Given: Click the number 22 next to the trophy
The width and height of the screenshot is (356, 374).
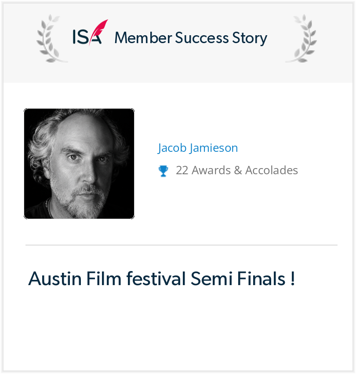Looking at the screenshot, I should [x=182, y=171].
